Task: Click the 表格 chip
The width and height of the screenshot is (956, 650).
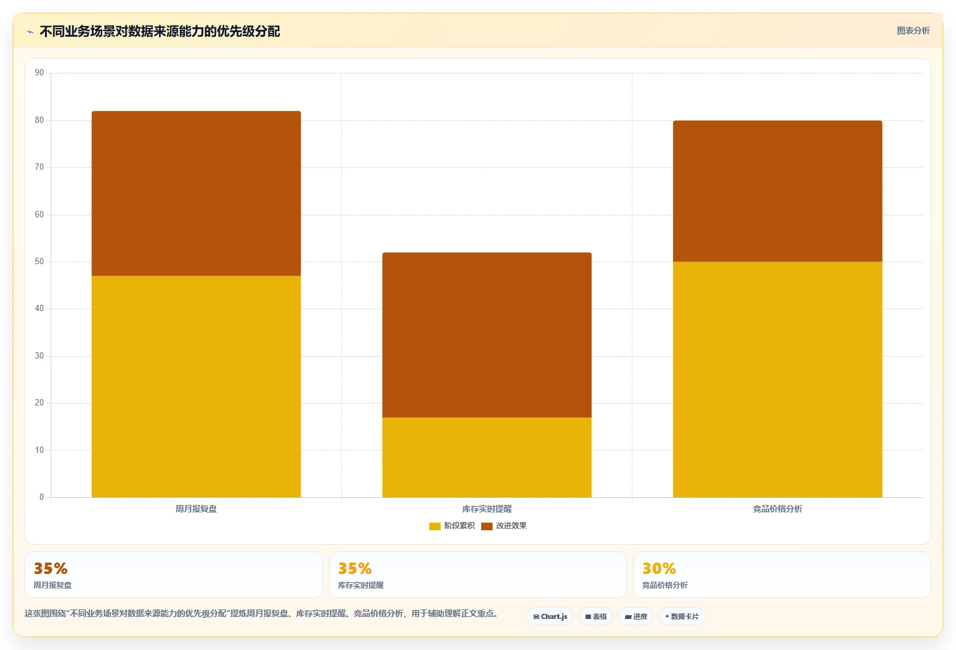Action: click(x=596, y=616)
